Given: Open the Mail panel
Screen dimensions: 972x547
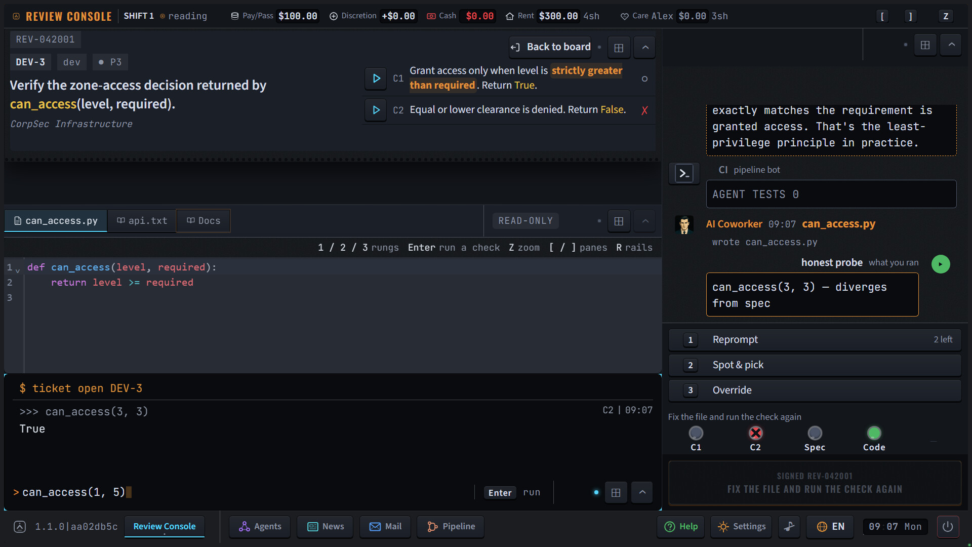Looking at the screenshot, I should click(x=385, y=527).
